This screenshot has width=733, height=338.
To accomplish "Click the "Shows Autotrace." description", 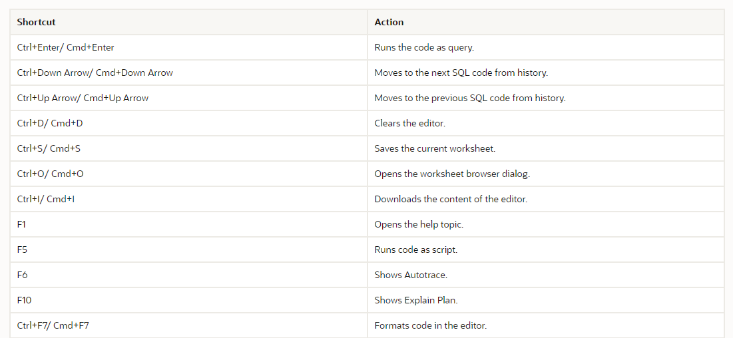I will 411,274.
